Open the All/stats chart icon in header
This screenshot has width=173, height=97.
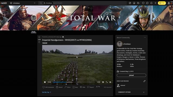[x=134, y=3]
